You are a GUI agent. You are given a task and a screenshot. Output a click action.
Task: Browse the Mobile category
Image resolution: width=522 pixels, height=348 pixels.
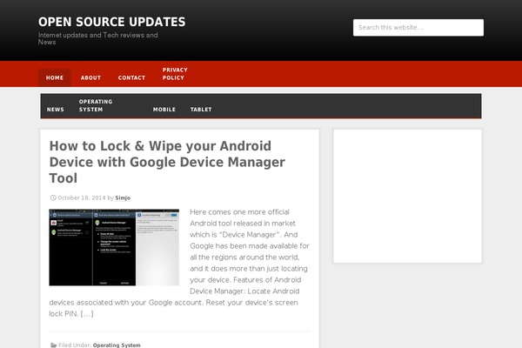164,110
